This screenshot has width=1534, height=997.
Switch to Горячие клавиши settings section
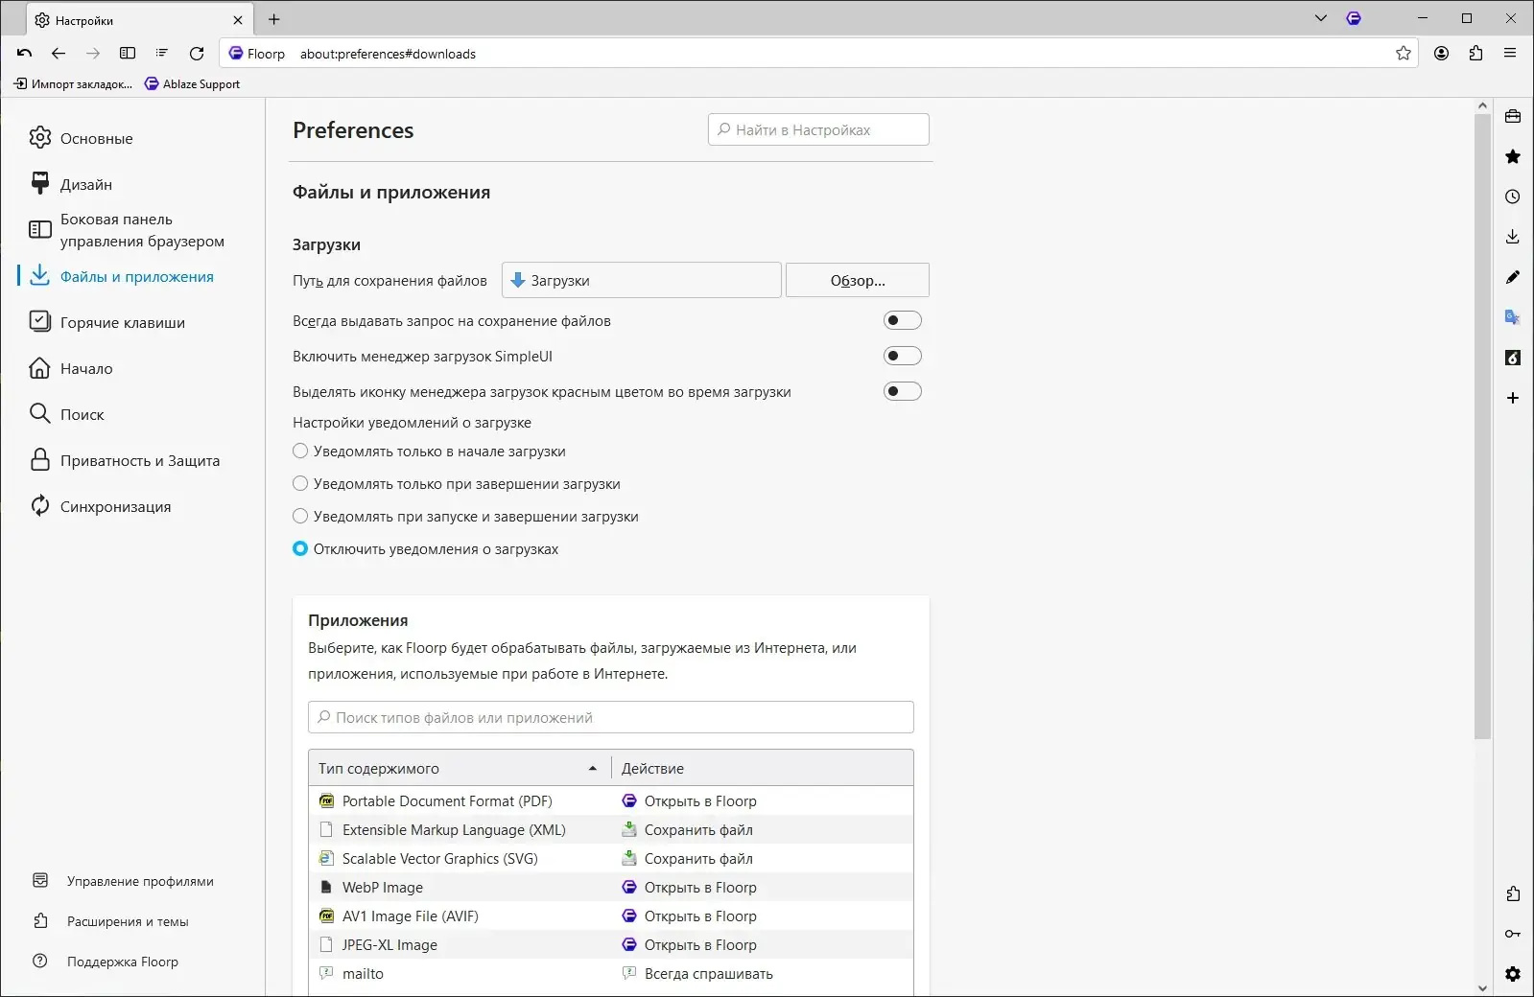pyautogui.click(x=123, y=323)
